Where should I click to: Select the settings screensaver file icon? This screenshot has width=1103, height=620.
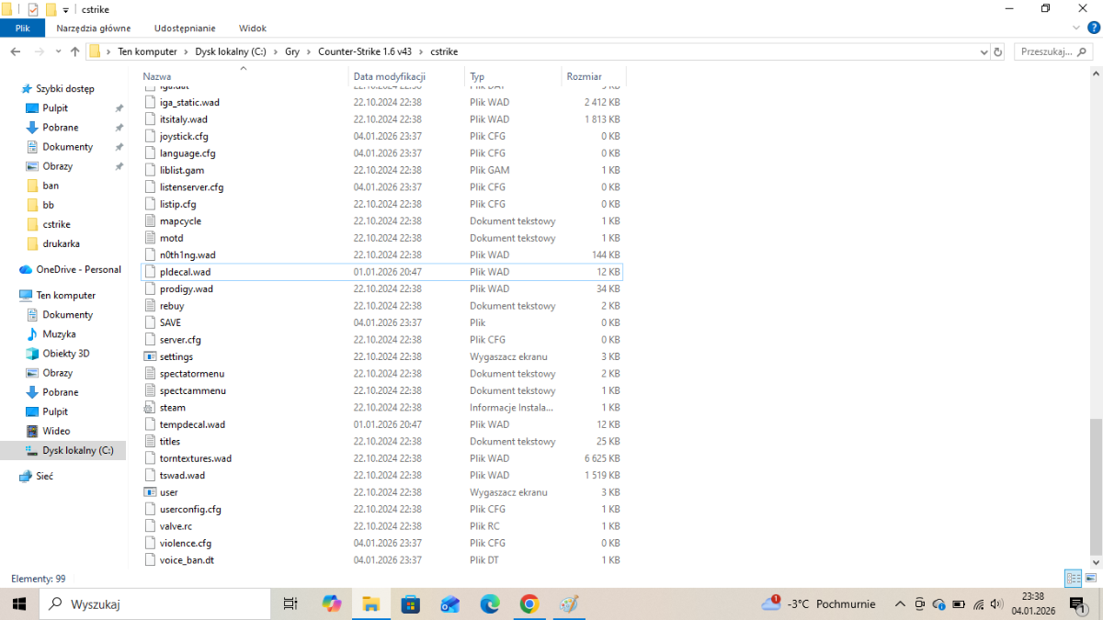click(x=151, y=356)
